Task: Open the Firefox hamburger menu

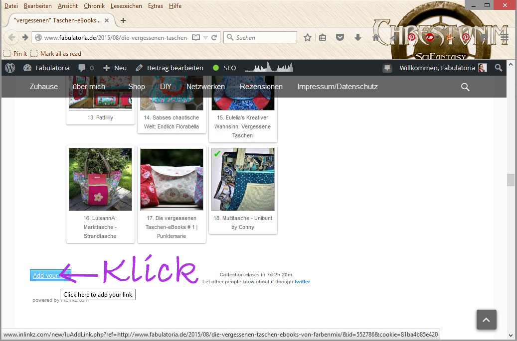Action: [x=505, y=37]
